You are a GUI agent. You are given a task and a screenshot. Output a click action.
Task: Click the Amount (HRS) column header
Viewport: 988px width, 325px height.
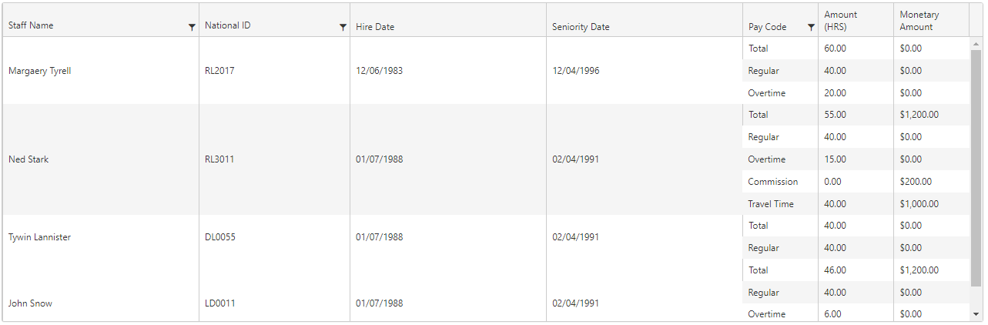point(841,21)
